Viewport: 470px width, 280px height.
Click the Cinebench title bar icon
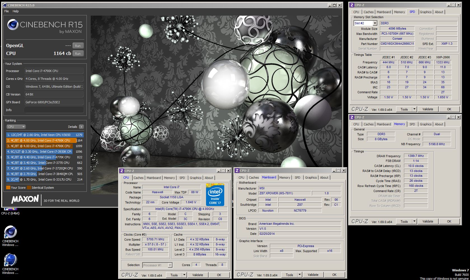[5, 5]
